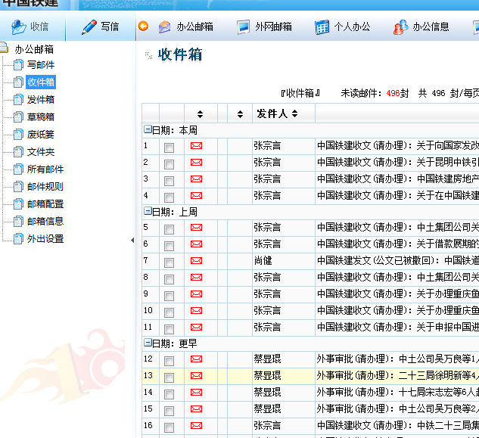Viewport: 479px width, 438px height.
Task: Sort by 发件人 column arrows
Action: (x=295, y=113)
